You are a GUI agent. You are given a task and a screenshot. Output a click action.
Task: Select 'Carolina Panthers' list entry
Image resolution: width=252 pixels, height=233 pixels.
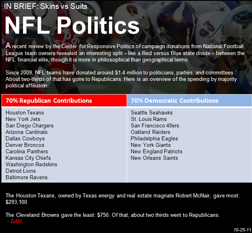[27, 151]
